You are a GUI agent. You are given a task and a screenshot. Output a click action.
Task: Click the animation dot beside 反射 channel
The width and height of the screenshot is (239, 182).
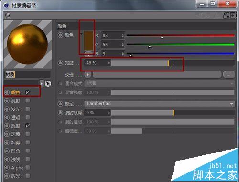pyautogui.click(x=7, y=126)
